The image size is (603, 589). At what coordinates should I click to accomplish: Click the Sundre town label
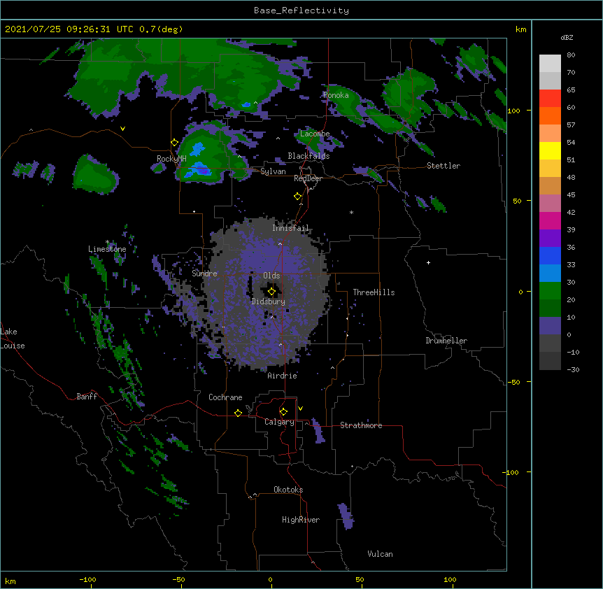click(204, 274)
